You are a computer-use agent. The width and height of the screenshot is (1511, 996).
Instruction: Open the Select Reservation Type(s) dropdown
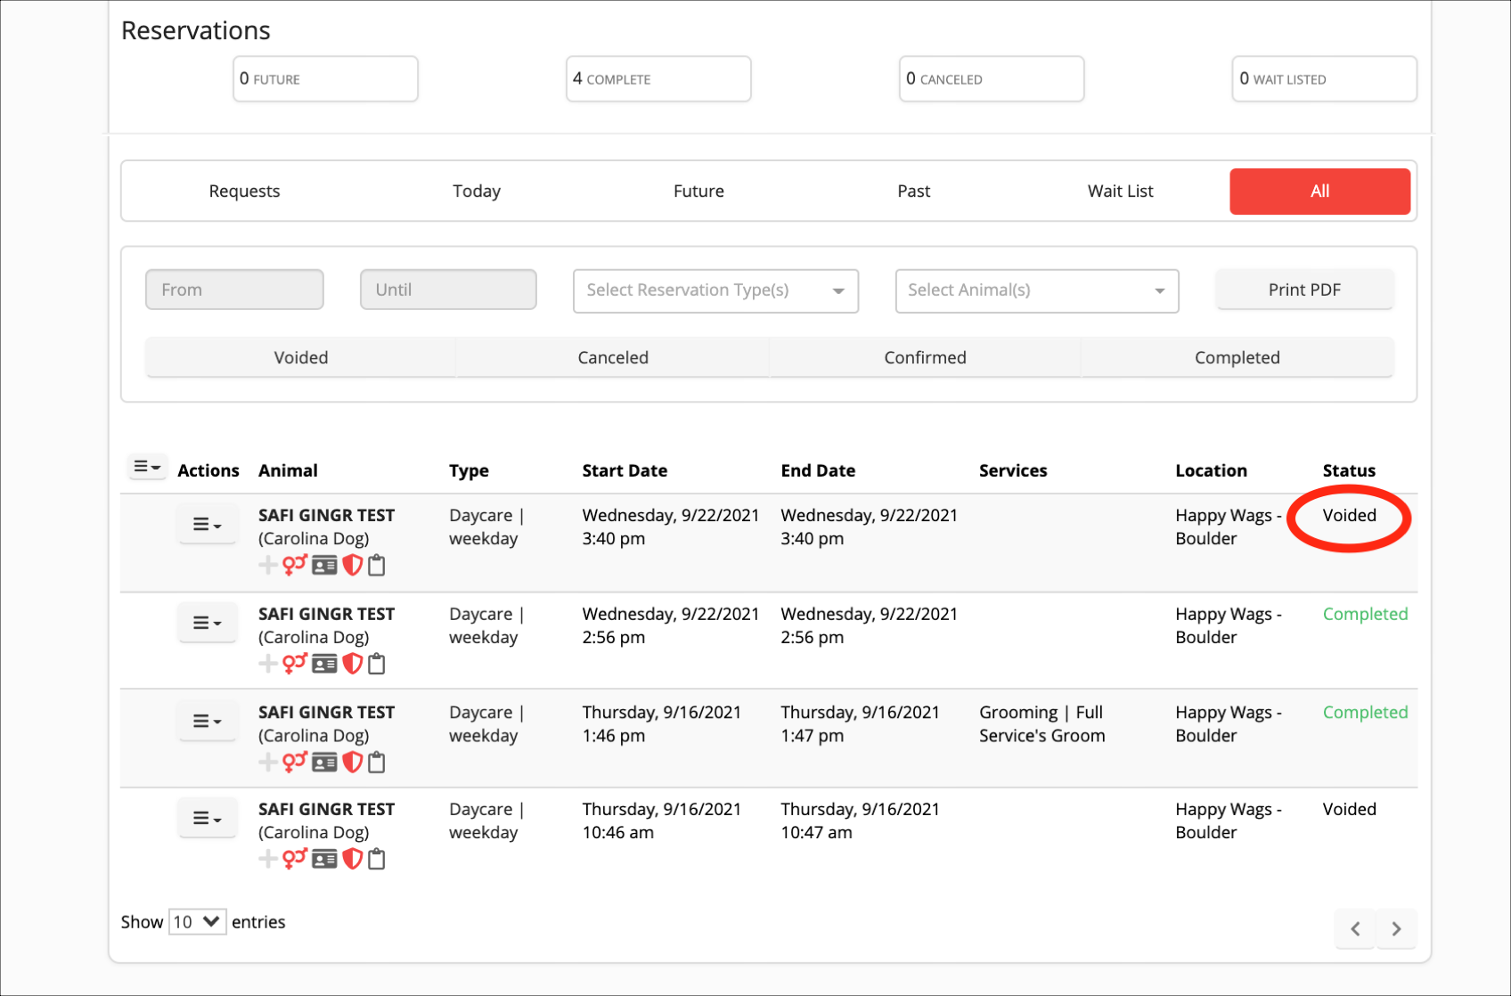click(x=715, y=290)
